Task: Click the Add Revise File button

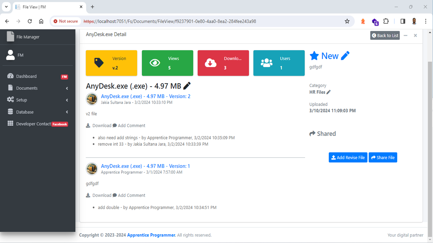Action: pyautogui.click(x=348, y=158)
